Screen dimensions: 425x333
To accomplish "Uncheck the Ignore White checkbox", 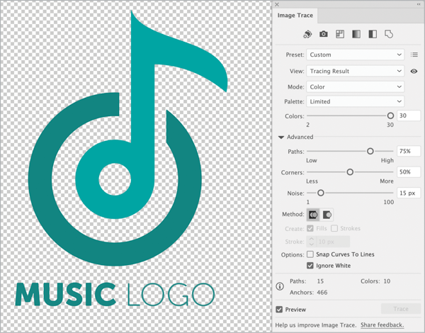I will pos(310,266).
